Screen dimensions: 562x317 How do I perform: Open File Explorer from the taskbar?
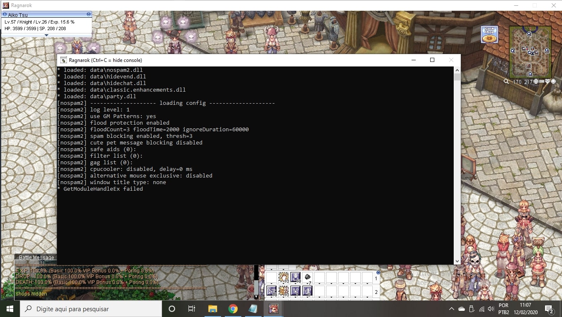coord(212,309)
